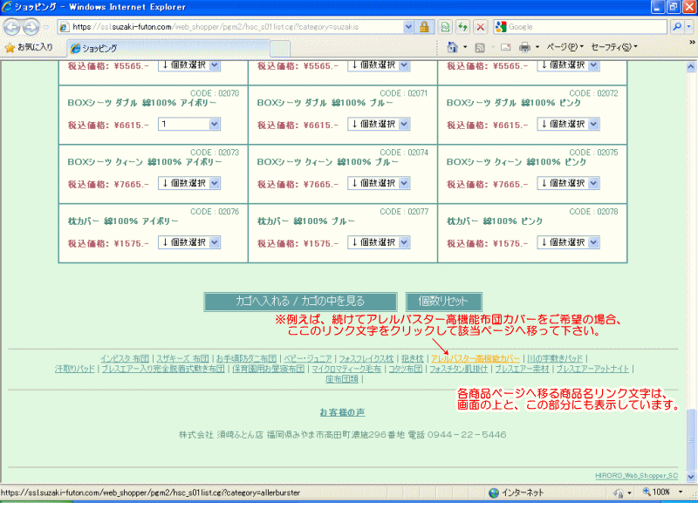
Task: Open the お客様の声 link
Action: 342,411
